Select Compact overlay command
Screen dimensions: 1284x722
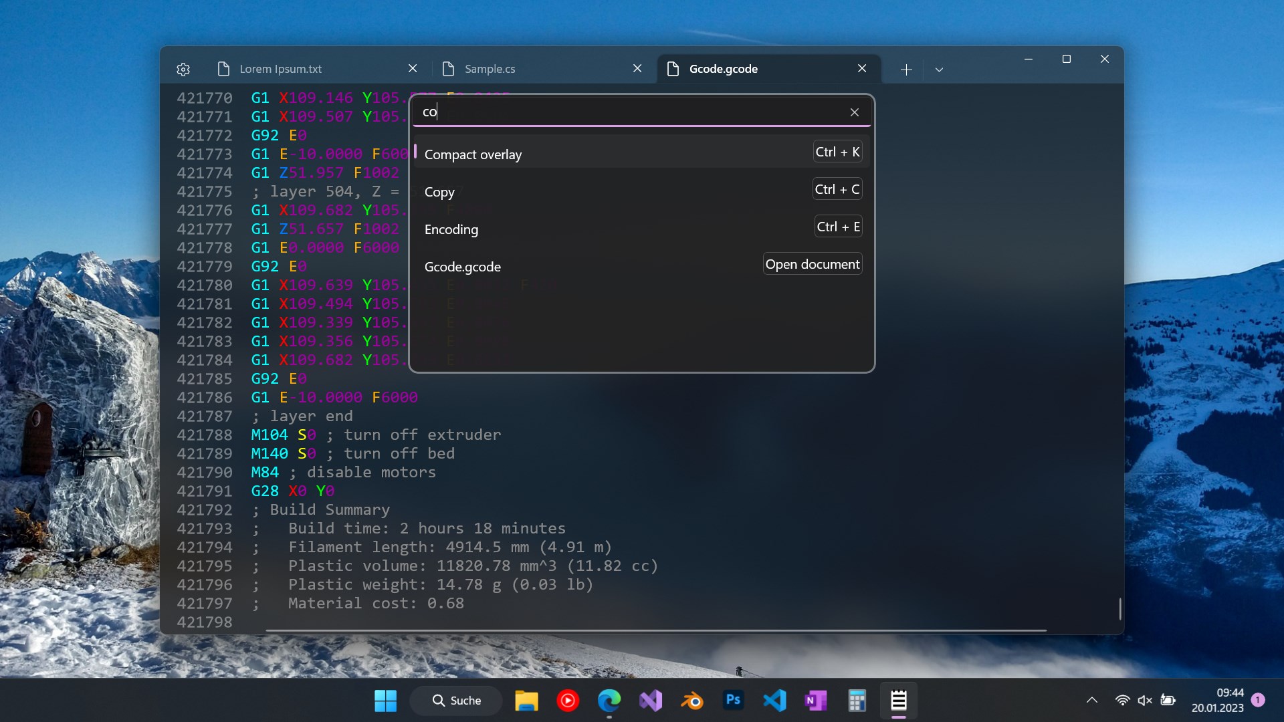coord(473,154)
